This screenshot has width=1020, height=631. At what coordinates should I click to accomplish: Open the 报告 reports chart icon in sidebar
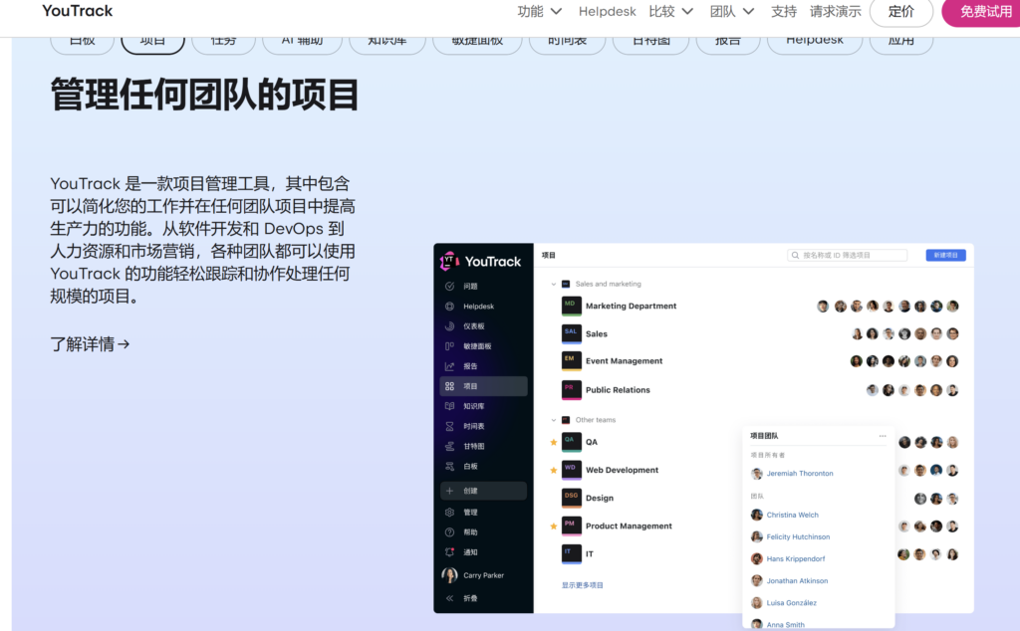point(449,366)
